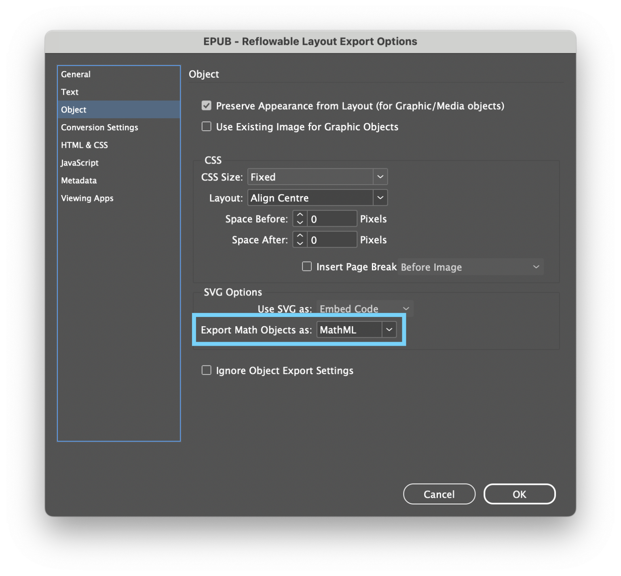This screenshot has height=576, width=621.
Task: Confirm export options with OK
Action: tap(520, 494)
